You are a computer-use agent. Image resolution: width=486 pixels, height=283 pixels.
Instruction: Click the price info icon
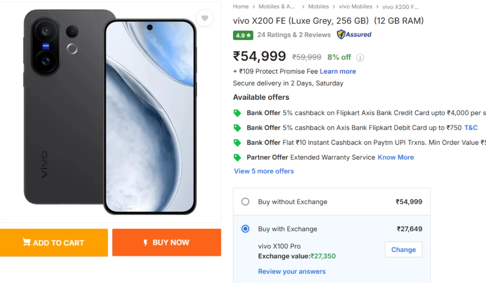360,57
